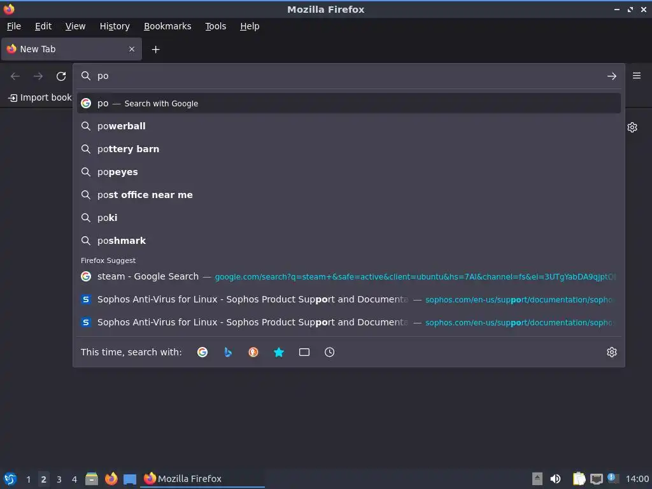This screenshot has height=489, width=652.
Task: Search this time with DuckDuckGo icon
Action: [253, 352]
